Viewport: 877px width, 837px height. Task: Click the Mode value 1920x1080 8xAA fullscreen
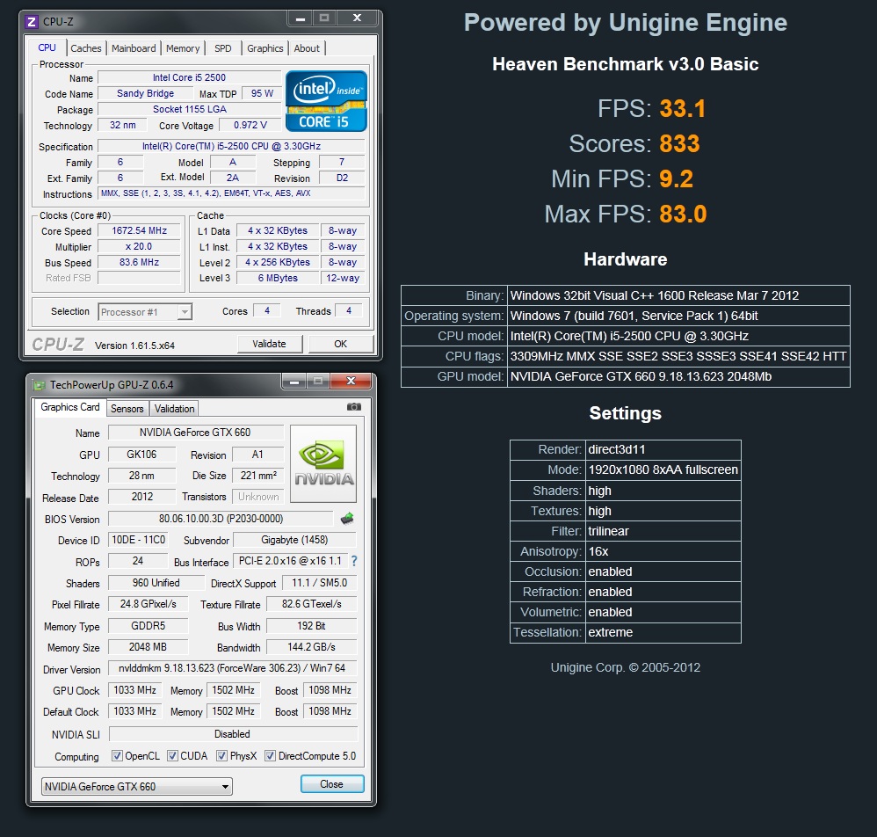click(x=663, y=470)
